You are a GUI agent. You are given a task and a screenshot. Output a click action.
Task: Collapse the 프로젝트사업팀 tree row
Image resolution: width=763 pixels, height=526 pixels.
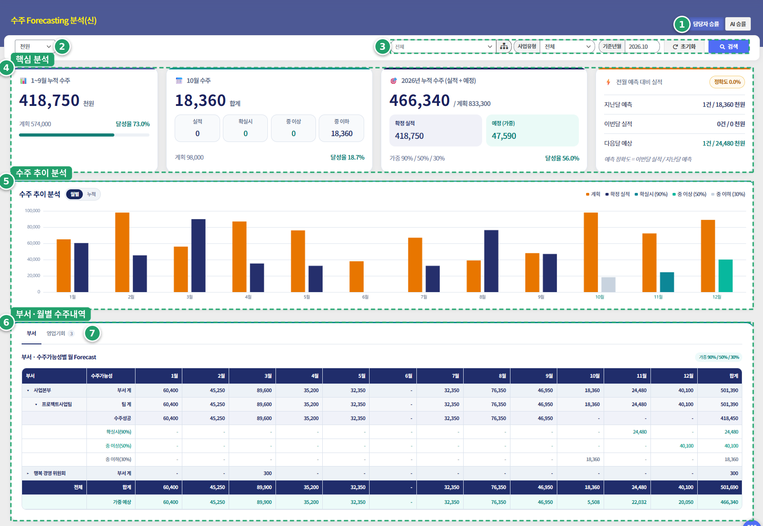coord(36,404)
